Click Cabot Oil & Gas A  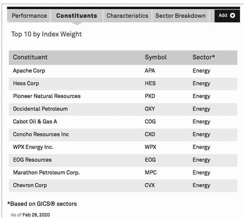(35, 121)
